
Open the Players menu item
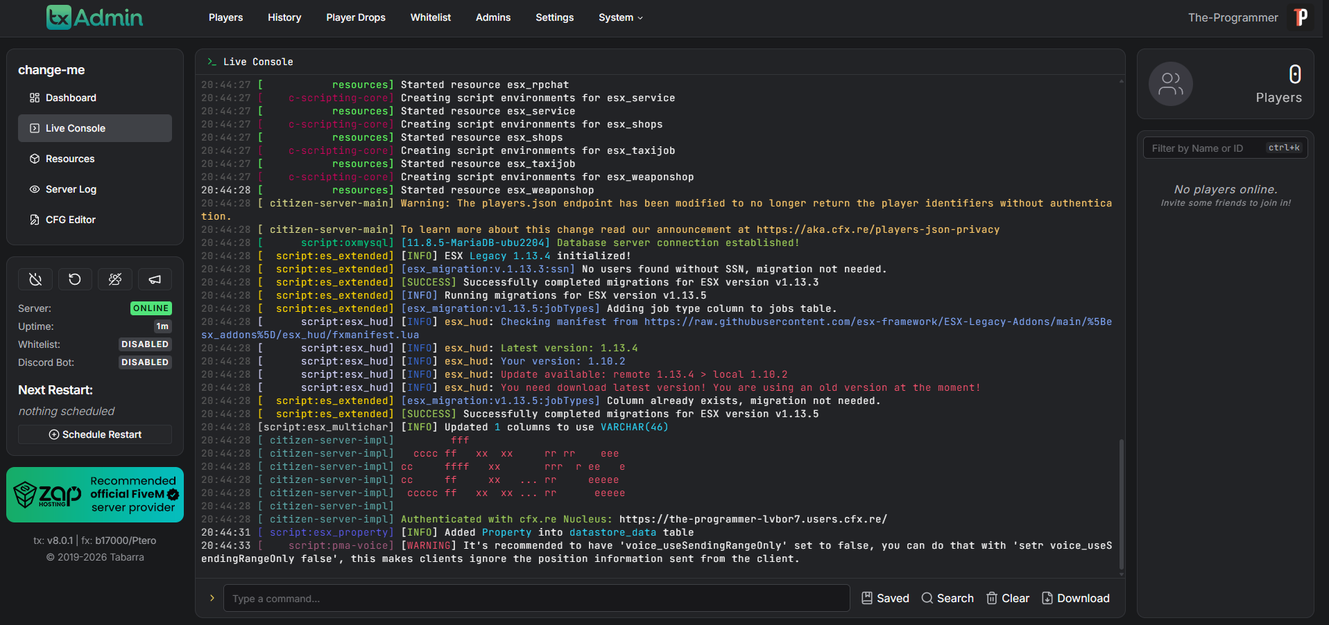tap(225, 17)
